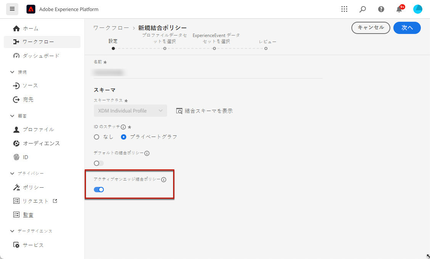Toggle アクティブオンエッジ結合ポリシー switch

pos(99,189)
